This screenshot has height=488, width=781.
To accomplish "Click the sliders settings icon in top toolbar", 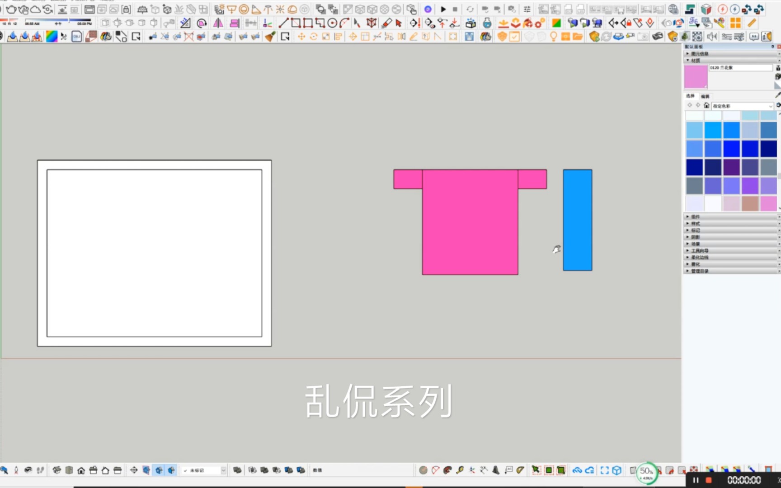I will [x=527, y=9].
